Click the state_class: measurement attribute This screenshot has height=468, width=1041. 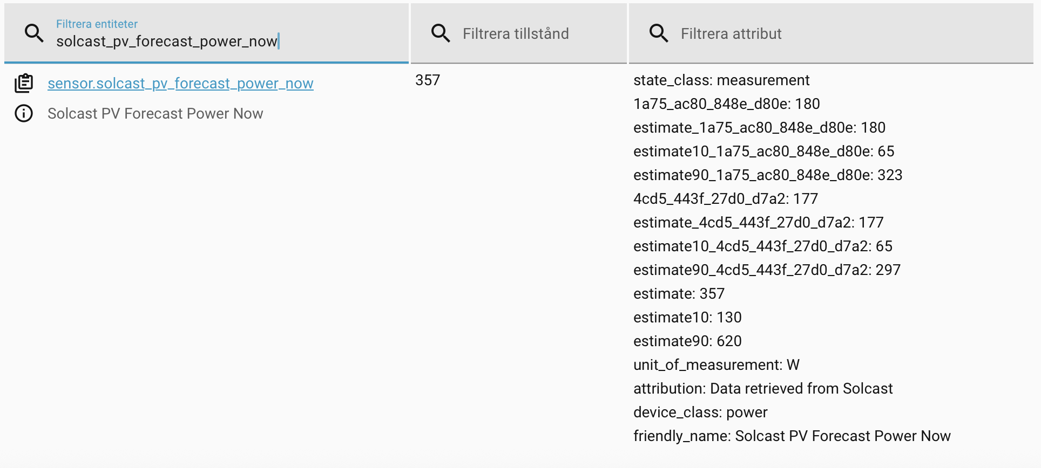coord(721,80)
